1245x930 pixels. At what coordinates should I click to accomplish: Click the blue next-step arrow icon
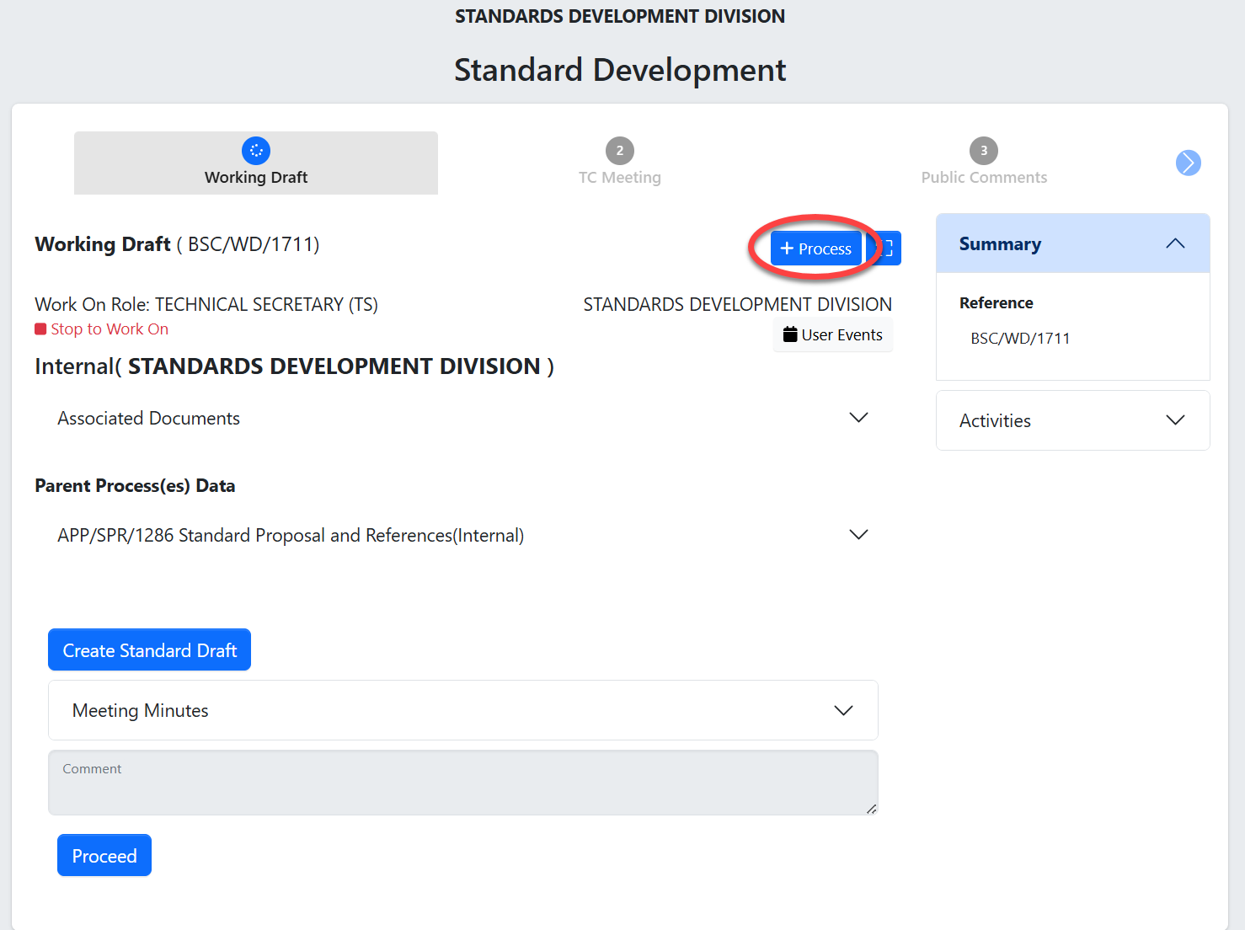pyautogui.click(x=1188, y=163)
